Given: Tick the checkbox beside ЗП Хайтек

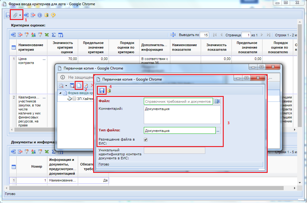Looking at the screenshot, I should click(74, 98).
